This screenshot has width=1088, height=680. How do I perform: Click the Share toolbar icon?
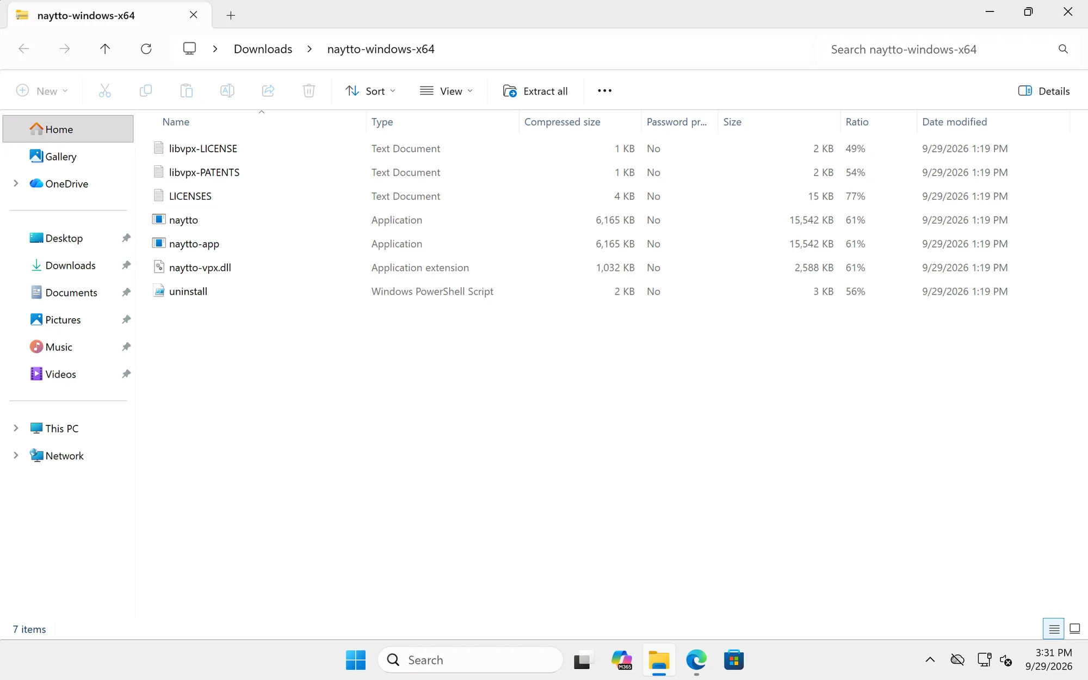point(268,91)
